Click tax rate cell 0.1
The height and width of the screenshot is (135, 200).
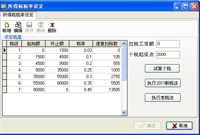pyautogui.click(x=81, y=57)
